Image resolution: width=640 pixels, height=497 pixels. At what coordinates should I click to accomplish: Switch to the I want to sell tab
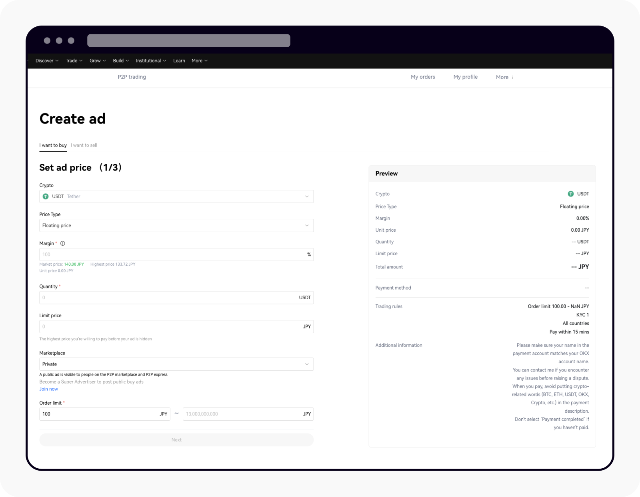point(84,145)
